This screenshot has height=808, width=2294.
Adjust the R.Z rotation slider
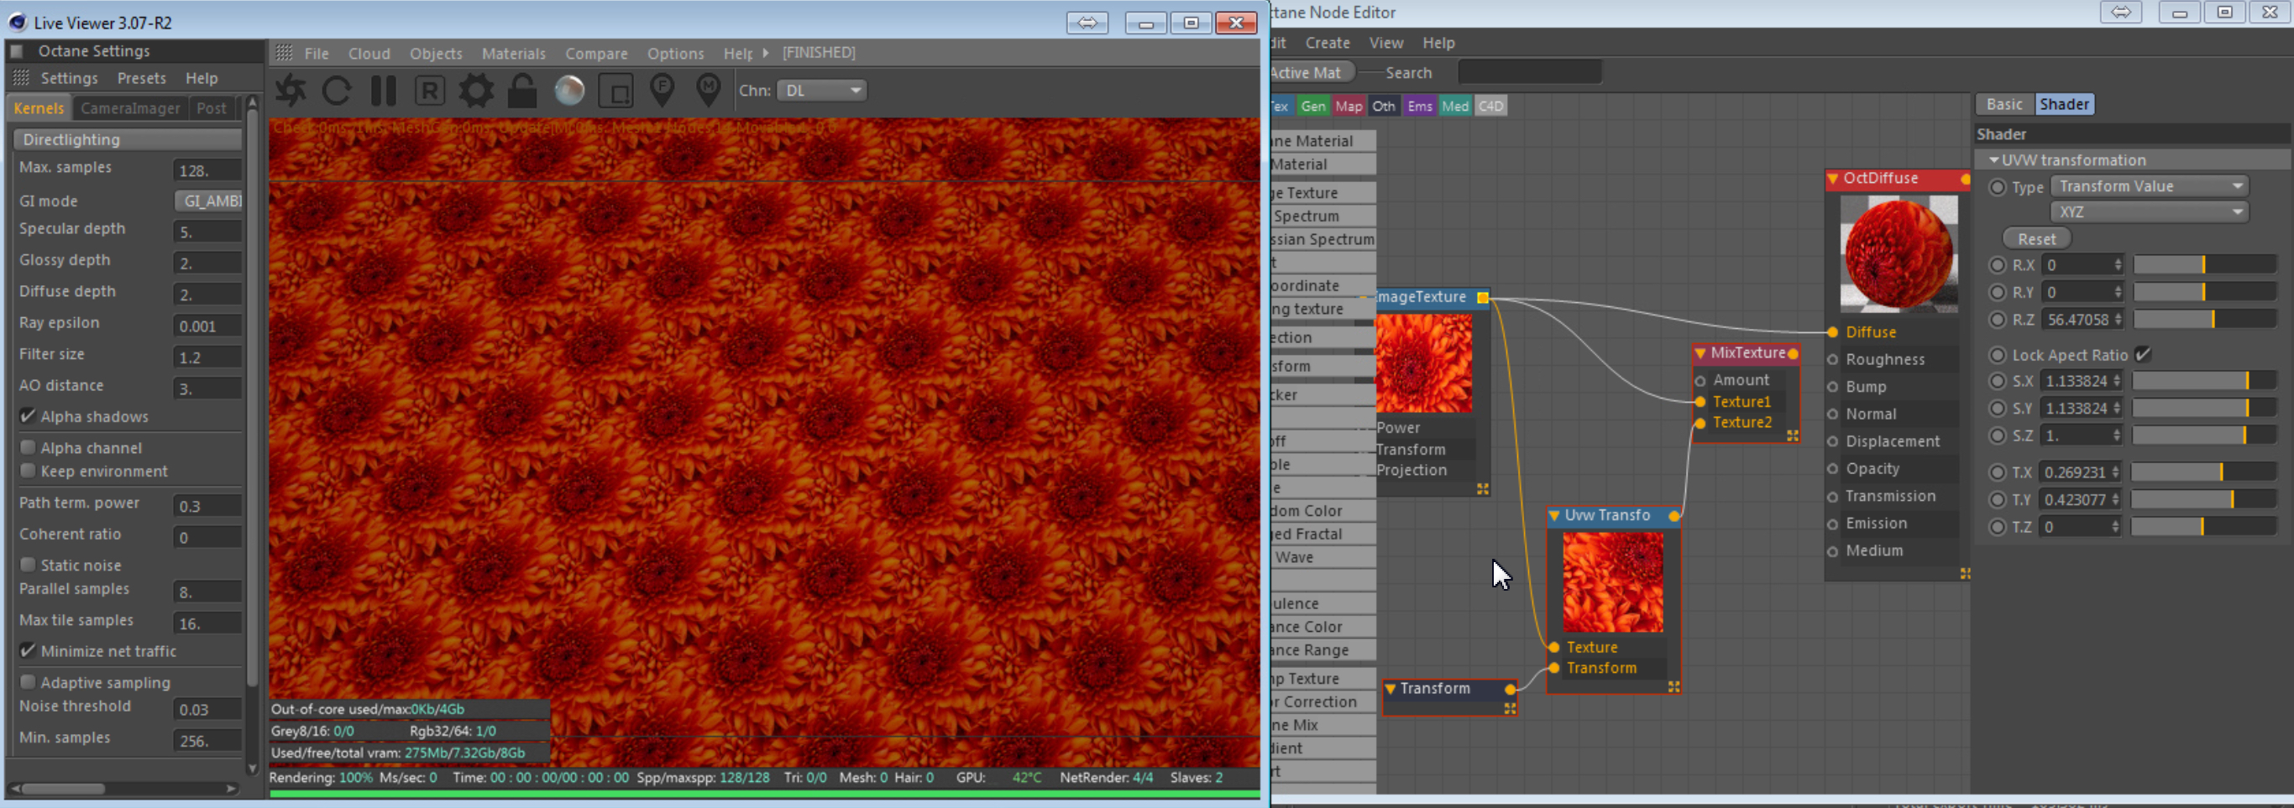tap(2204, 320)
